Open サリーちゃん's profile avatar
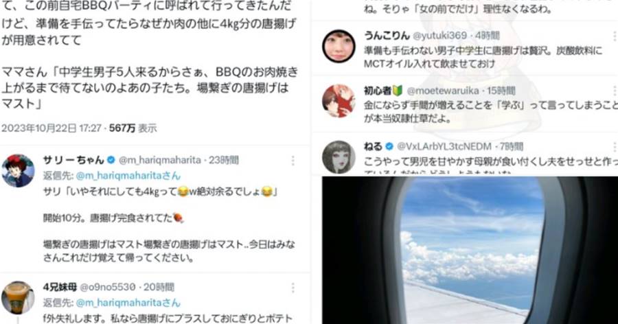This screenshot has height=324, width=618. [18, 171]
